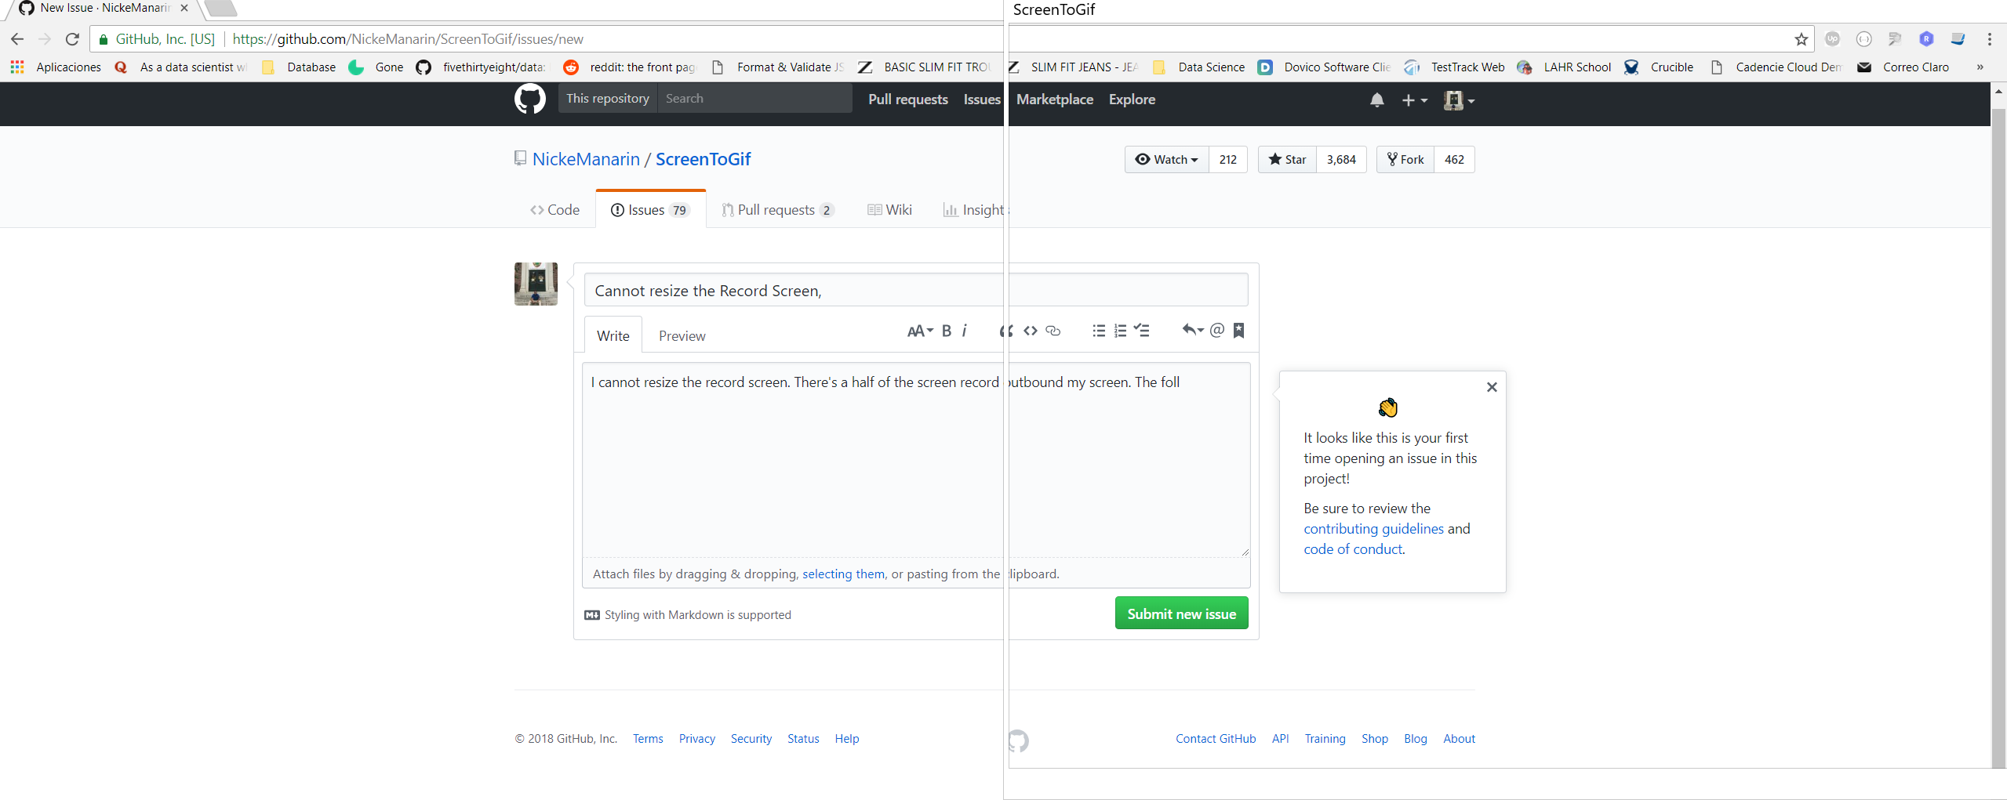Open the reddit front page bookmark
Screen dimensions: 2007x800
[629, 67]
